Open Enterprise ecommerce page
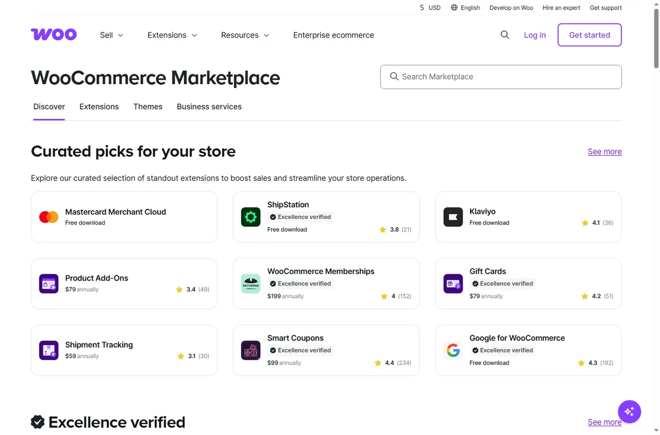660x435 pixels. point(333,35)
